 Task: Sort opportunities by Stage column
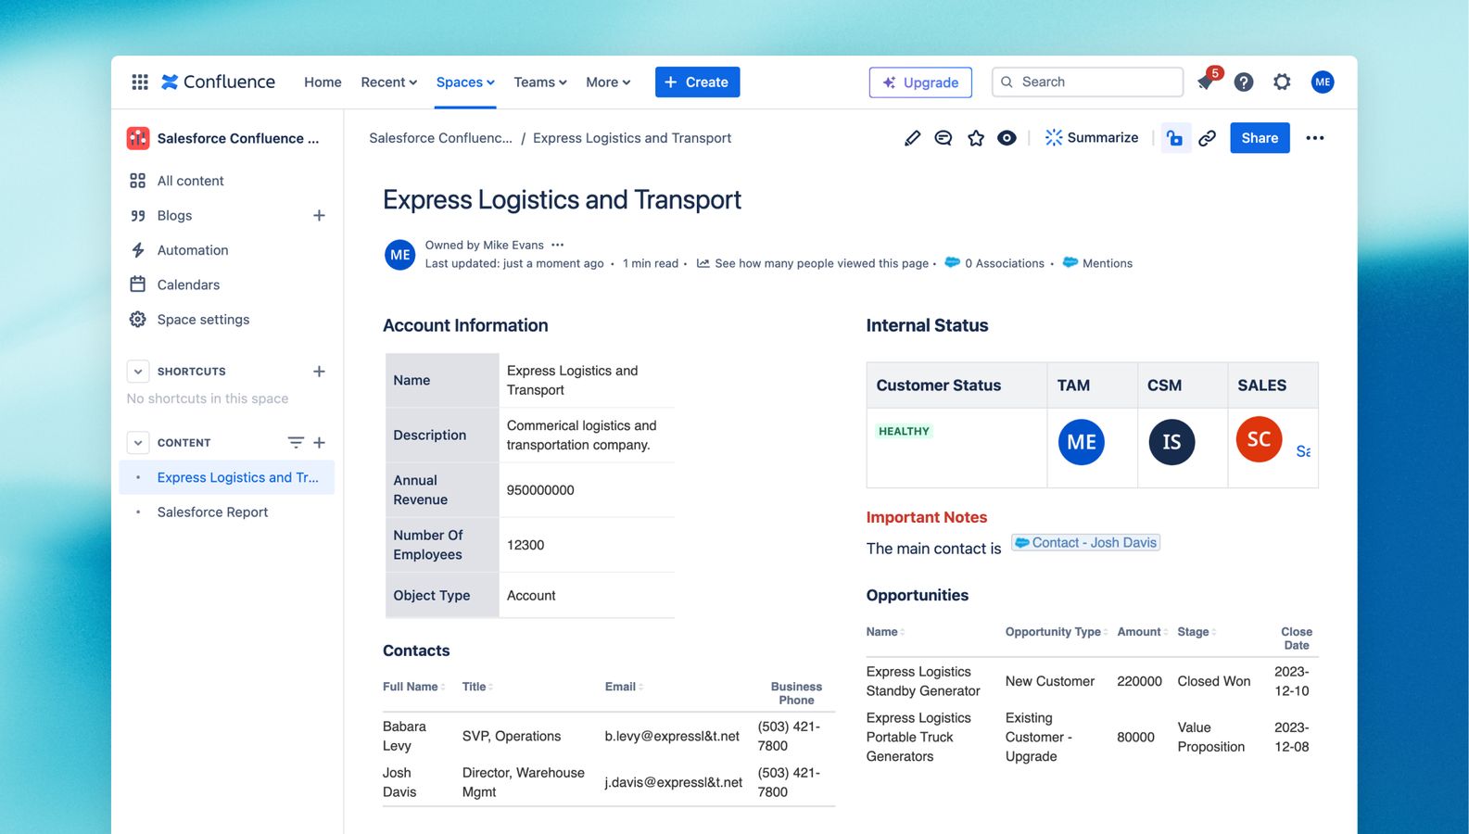click(1197, 632)
